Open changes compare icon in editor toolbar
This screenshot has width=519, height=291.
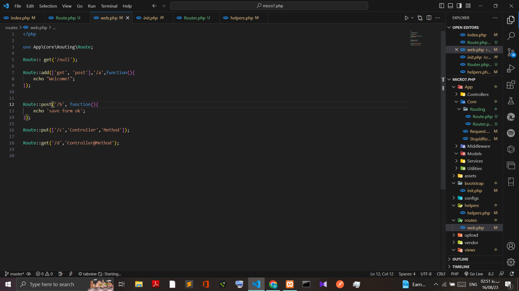(x=420, y=18)
